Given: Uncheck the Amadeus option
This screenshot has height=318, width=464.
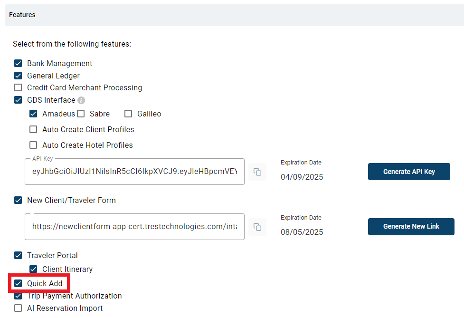Looking at the screenshot, I should tap(33, 114).
